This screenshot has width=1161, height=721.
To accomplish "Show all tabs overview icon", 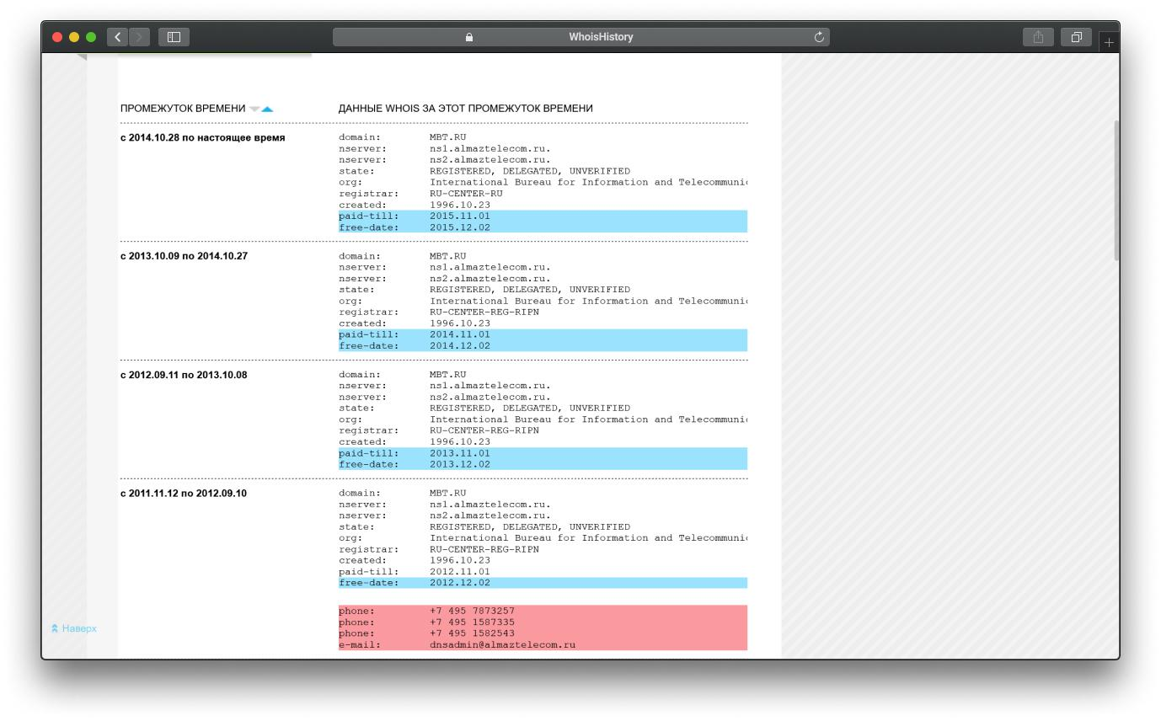I will pyautogui.click(x=1076, y=37).
